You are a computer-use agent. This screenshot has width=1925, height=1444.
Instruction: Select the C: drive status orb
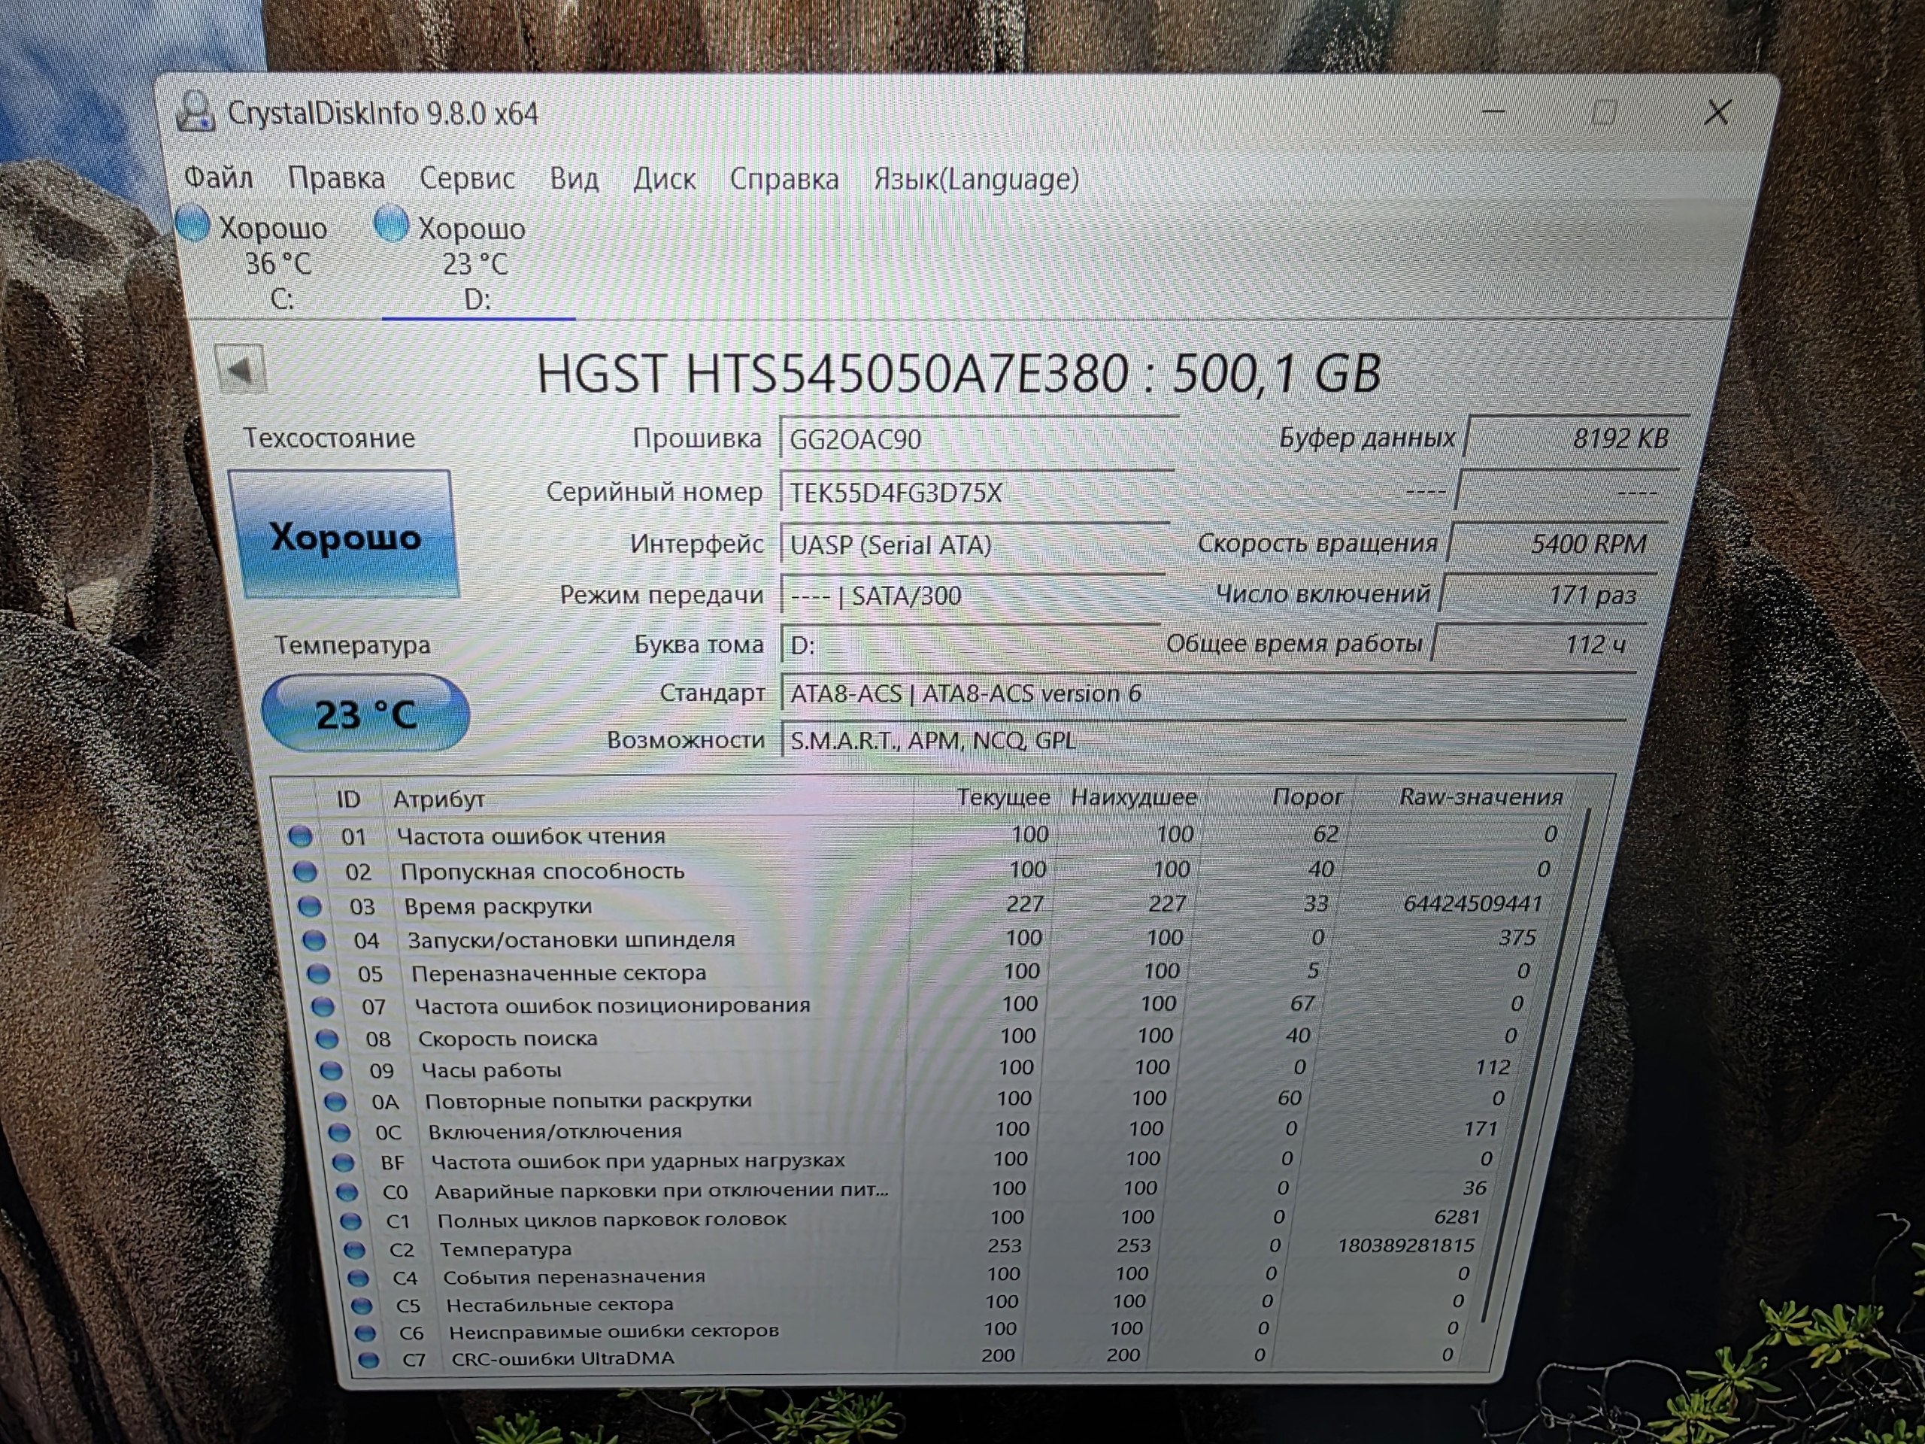(x=193, y=223)
